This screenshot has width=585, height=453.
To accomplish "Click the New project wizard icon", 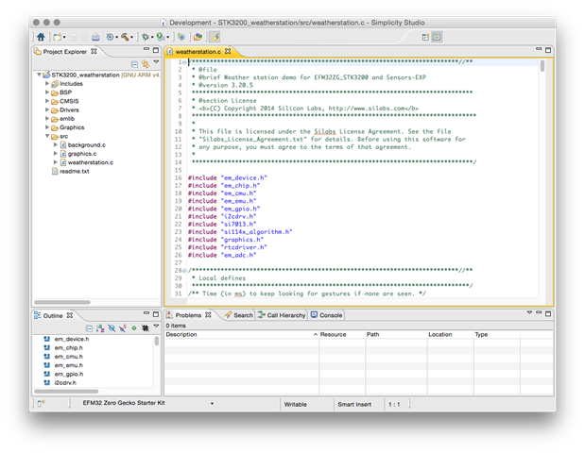I will coord(57,37).
